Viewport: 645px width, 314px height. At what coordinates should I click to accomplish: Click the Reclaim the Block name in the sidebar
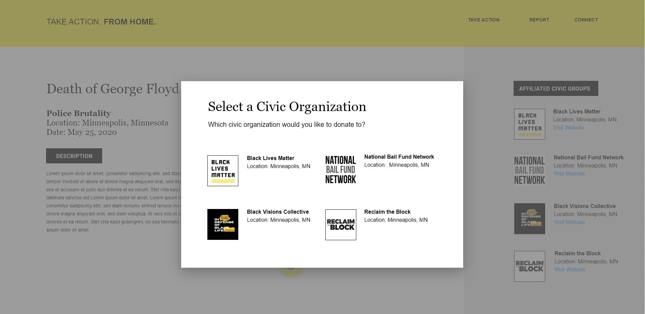click(578, 254)
